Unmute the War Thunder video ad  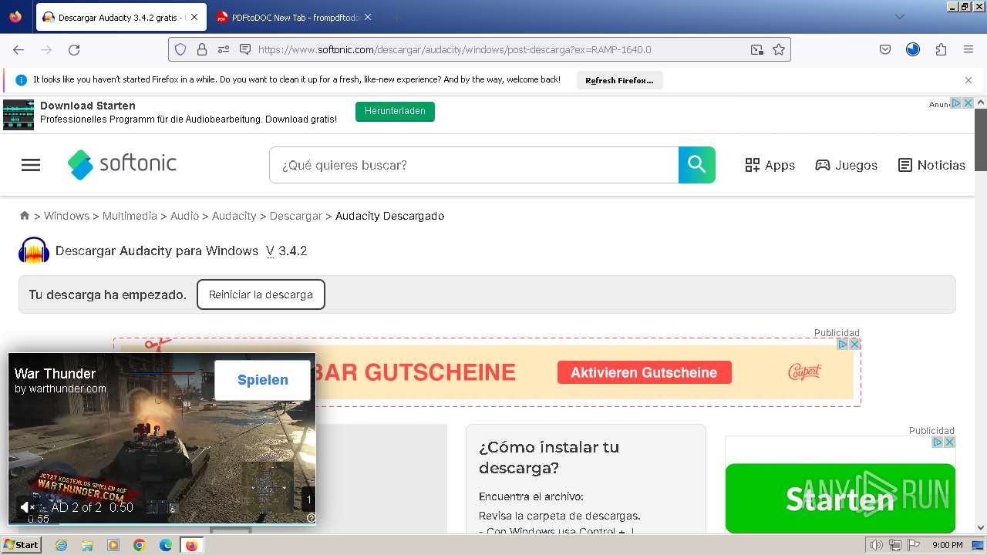click(x=26, y=506)
